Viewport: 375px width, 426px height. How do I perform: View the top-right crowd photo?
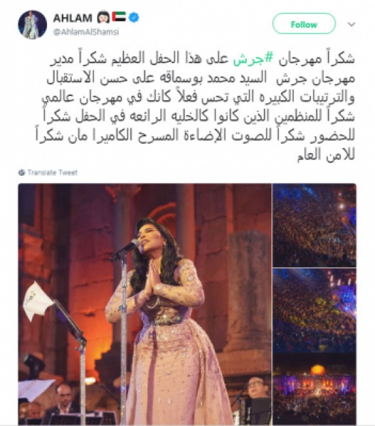tap(314, 225)
